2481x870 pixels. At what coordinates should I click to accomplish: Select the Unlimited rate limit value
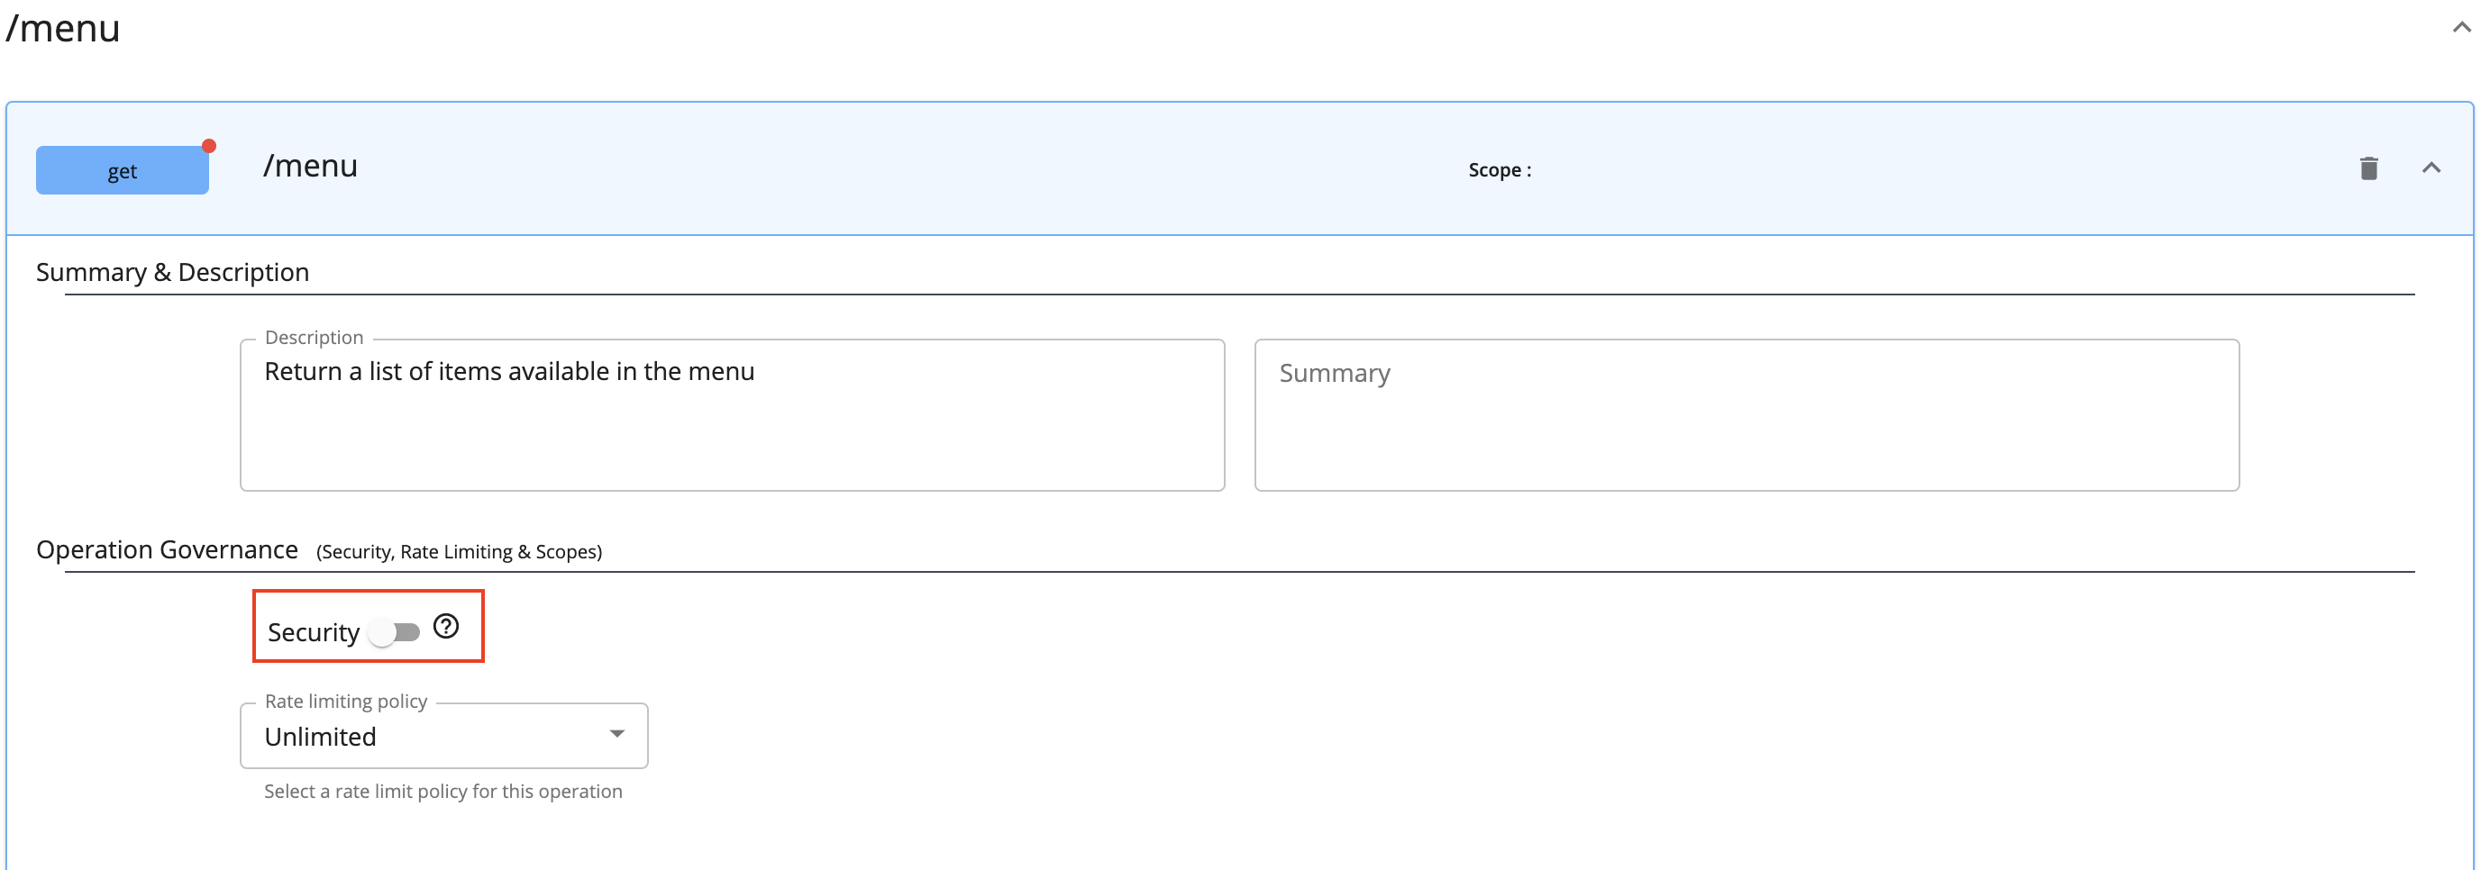tap(321, 736)
